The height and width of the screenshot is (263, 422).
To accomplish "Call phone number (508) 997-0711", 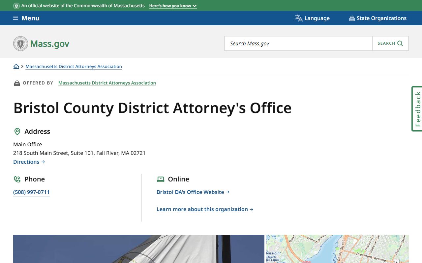I will pos(31,192).
